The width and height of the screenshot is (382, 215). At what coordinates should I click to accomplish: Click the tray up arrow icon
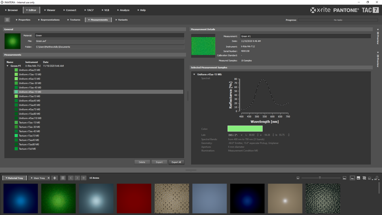point(84,178)
